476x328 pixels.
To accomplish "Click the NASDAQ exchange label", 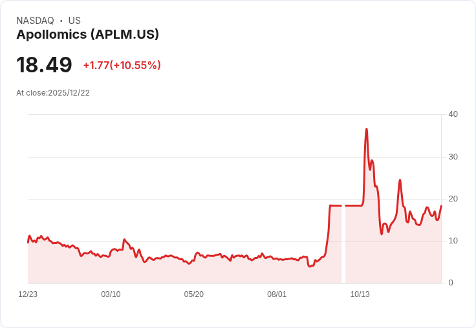I will point(35,21).
